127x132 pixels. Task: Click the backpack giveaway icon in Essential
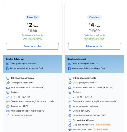pyautogui.click(x=7, y=68)
